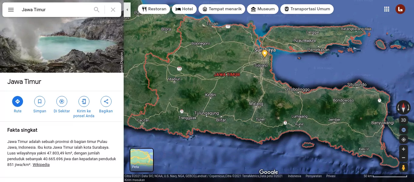The width and height of the screenshot is (414, 182).
Task: Select the Hotel category chip
Action: point(184,9)
